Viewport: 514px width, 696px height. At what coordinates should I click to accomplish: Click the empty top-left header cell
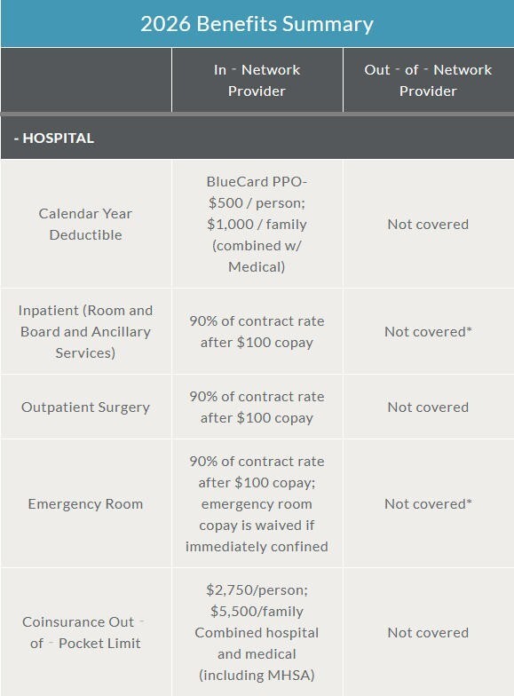85,80
